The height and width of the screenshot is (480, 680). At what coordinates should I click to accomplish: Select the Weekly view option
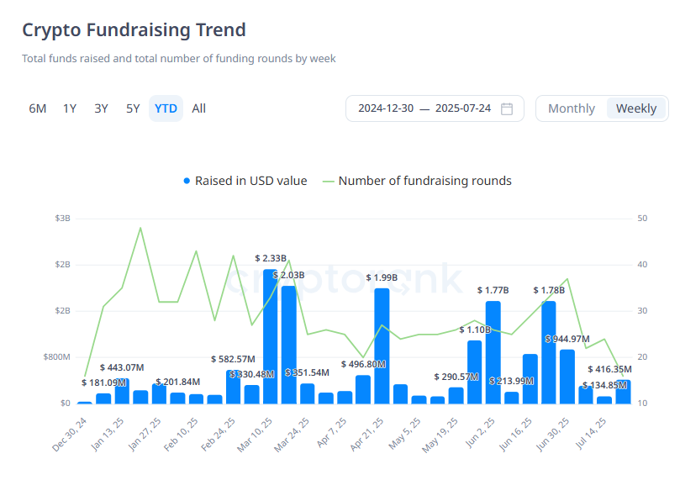(636, 108)
